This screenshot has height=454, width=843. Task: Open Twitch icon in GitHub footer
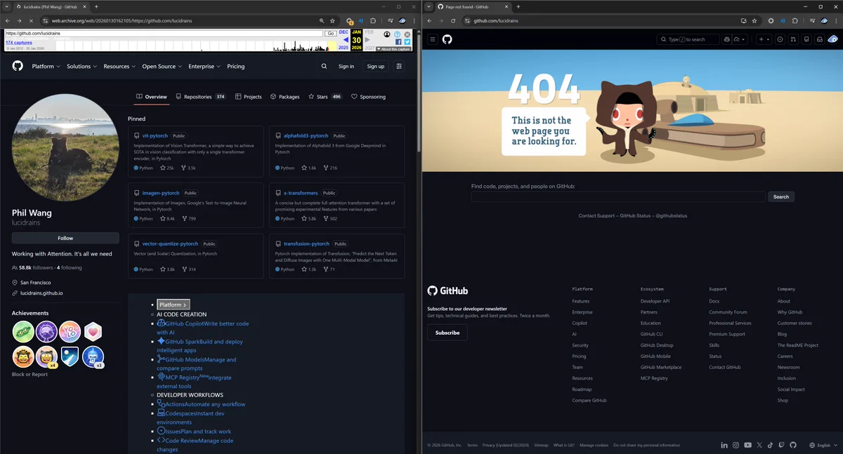tap(782, 445)
